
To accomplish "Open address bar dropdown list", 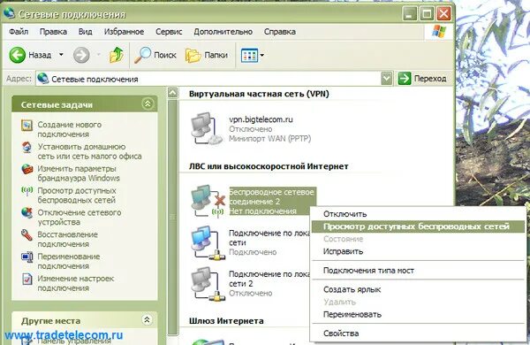I will pyautogui.click(x=387, y=79).
